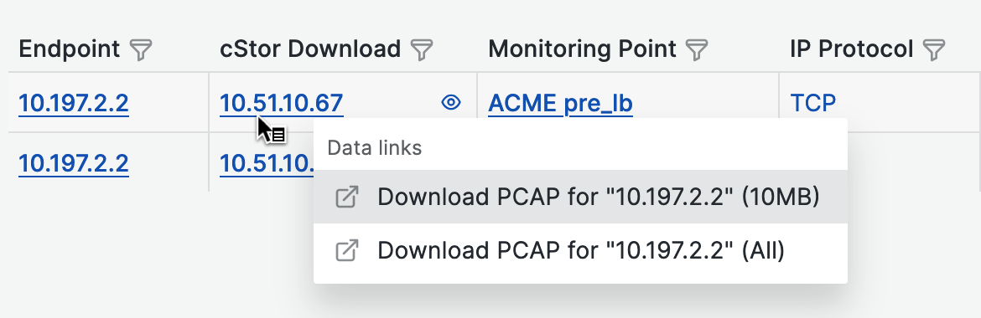981x318 pixels.
Task: Open the filter for Monitoring Point column
Action: pyautogui.click(x=697, y=49)
